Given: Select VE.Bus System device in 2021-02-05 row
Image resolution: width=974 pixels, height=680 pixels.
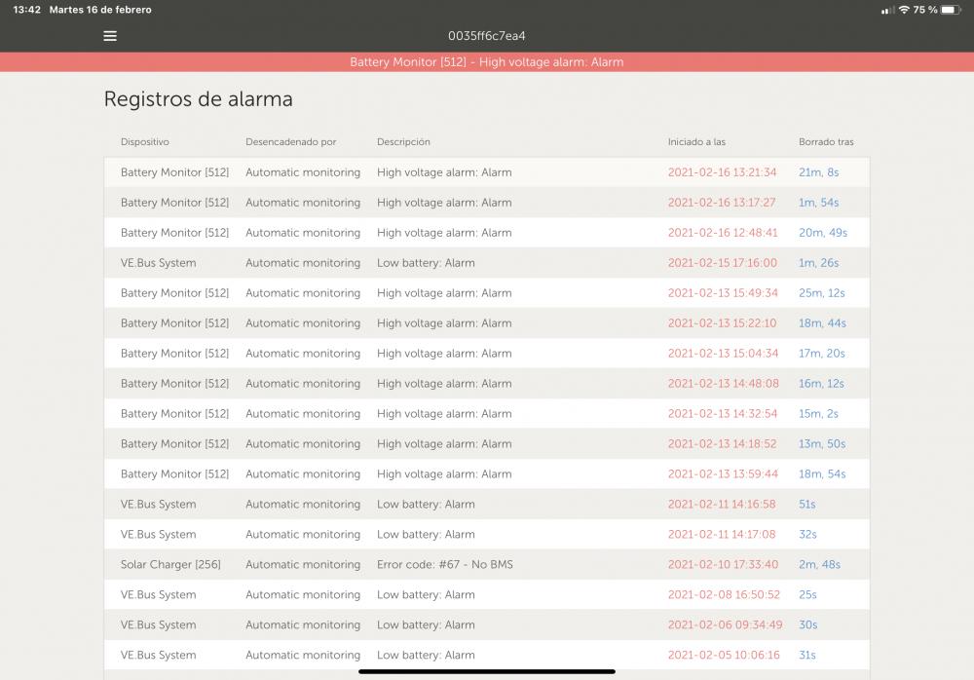Looking at the screenshot, I should point(159,655).
